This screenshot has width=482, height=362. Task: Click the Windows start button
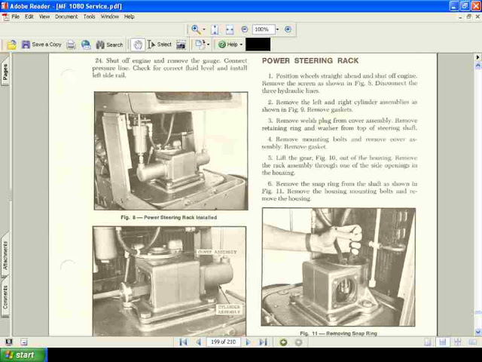pos(23,354)
